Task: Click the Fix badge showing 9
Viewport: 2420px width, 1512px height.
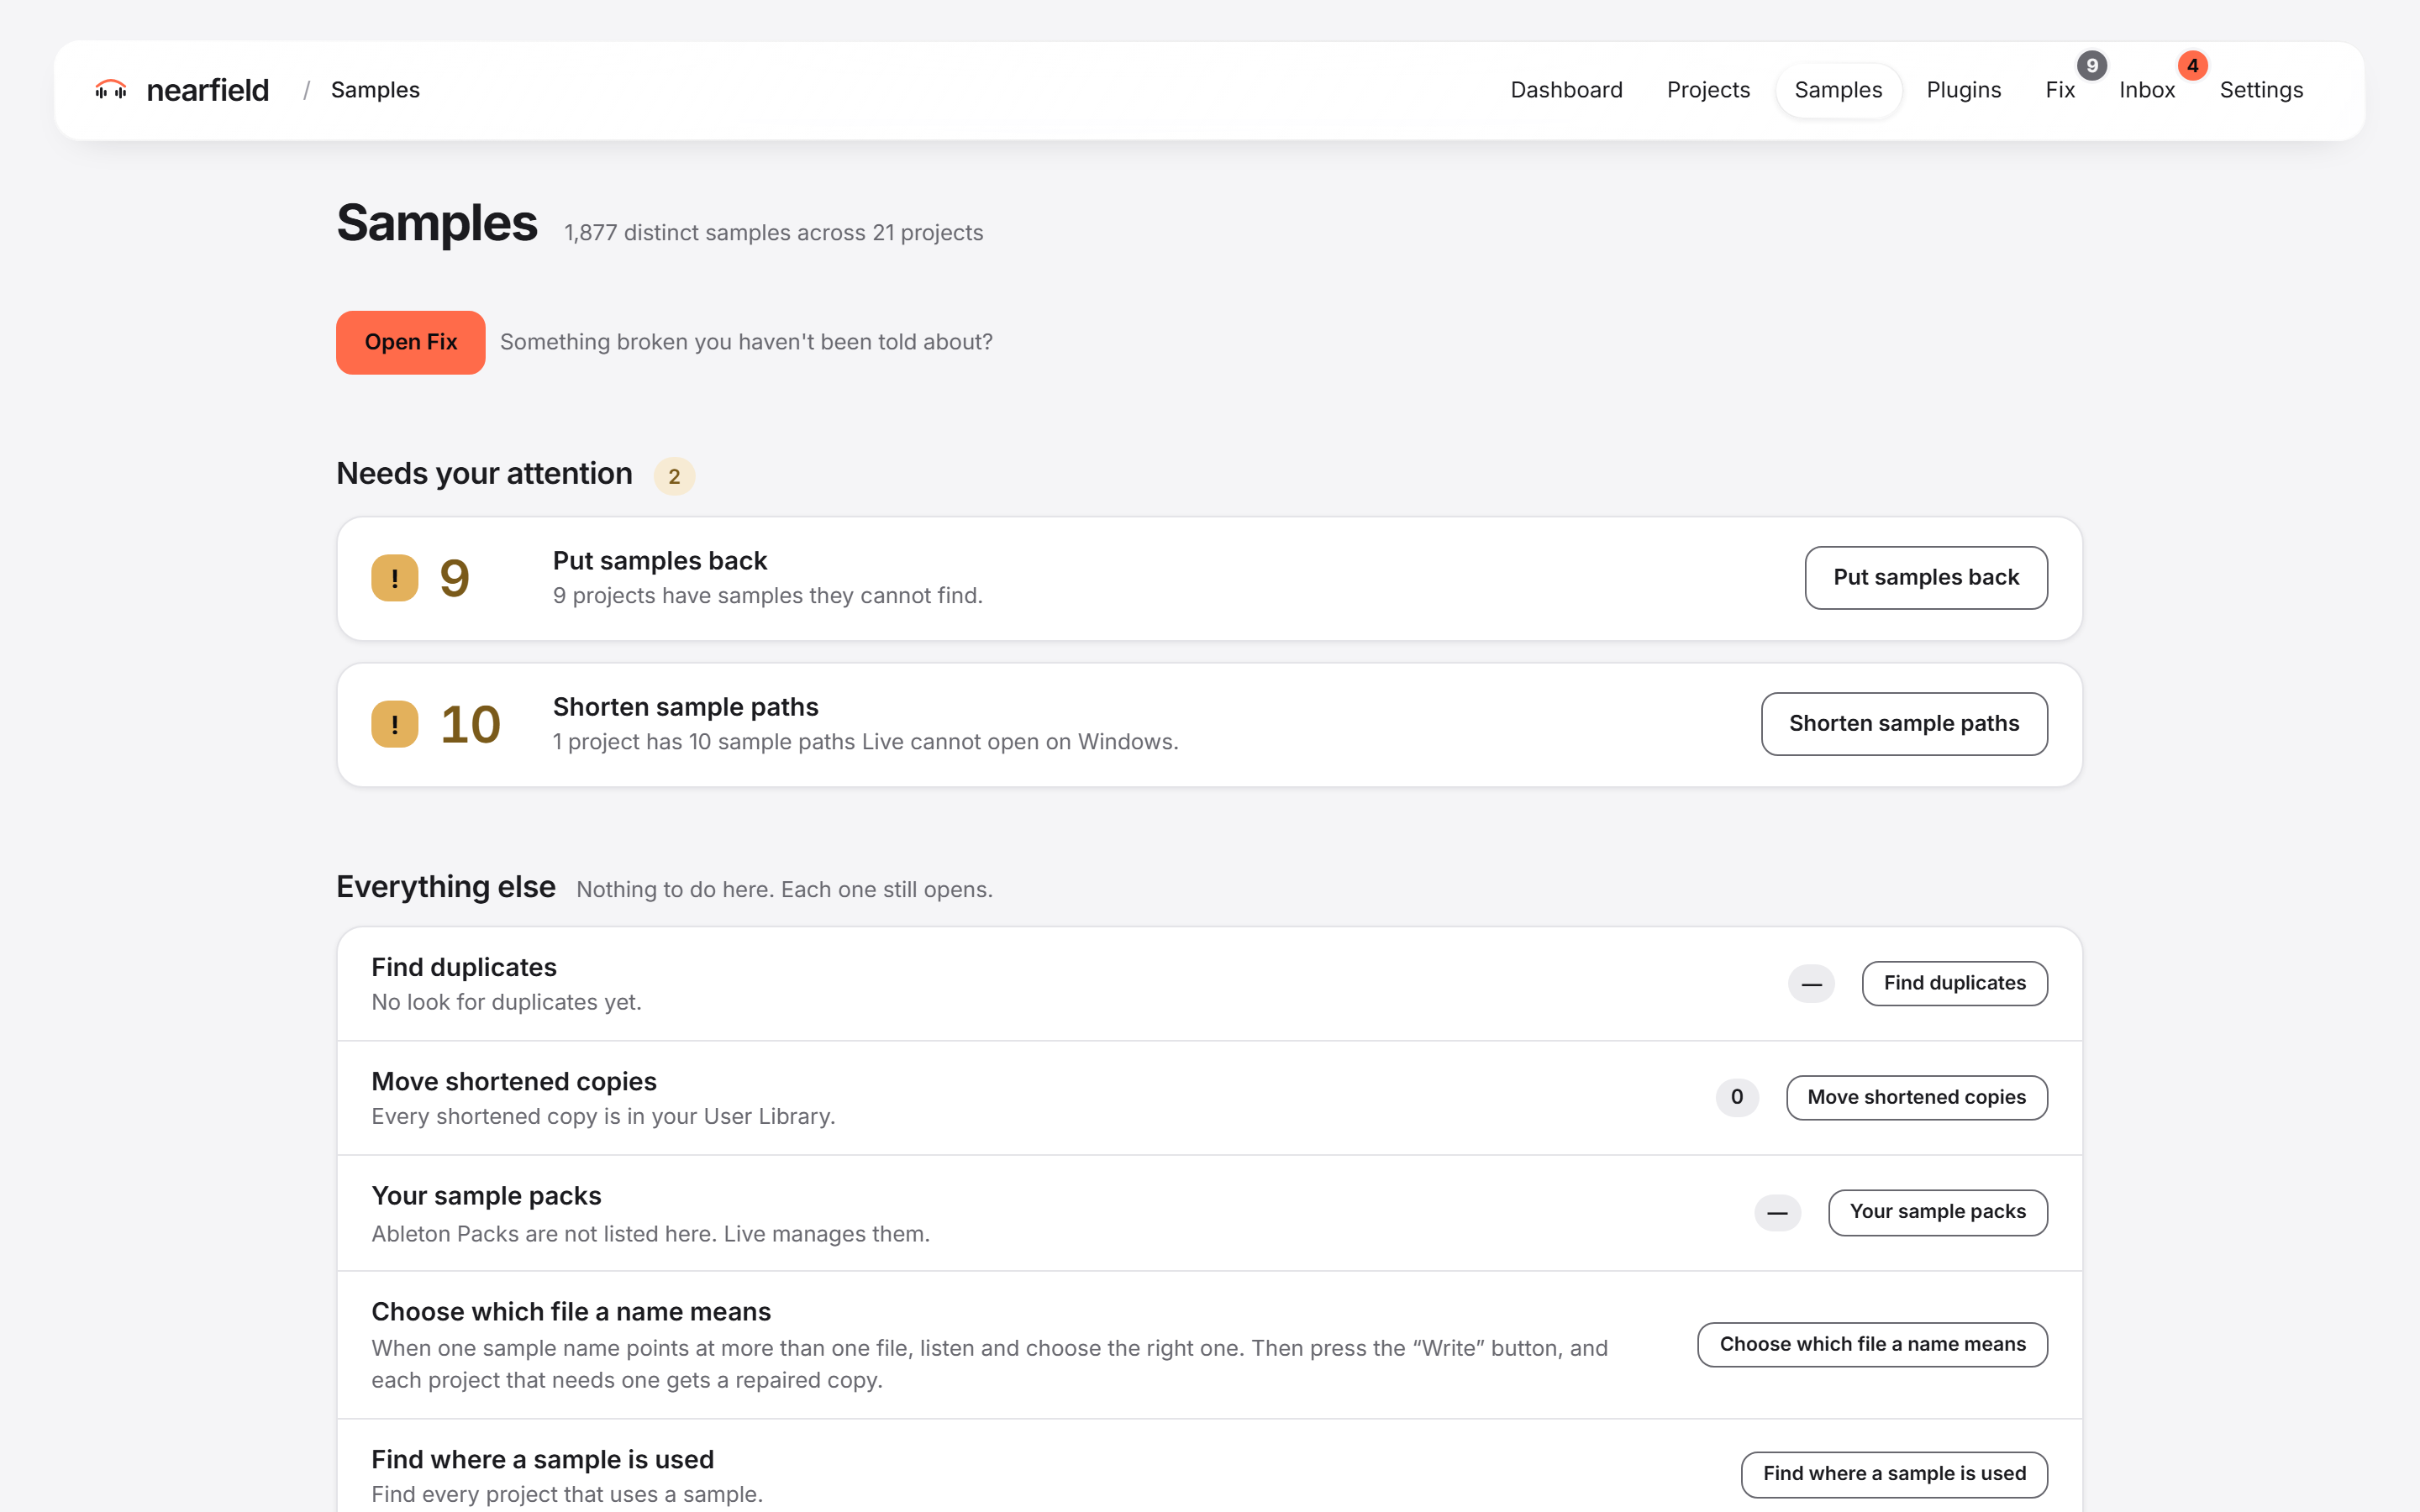Action: (x=2092, y=66)
